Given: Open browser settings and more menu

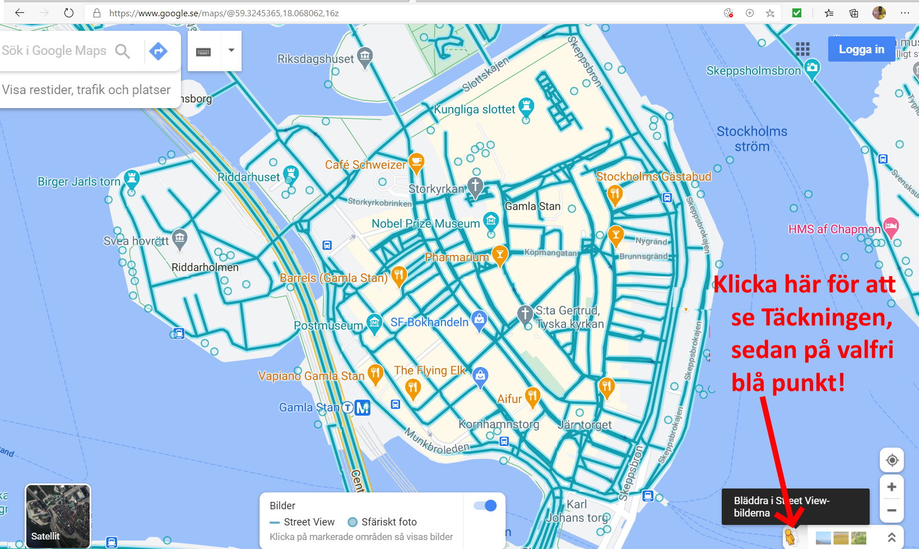Looking at the screenshot, I should [x=904, y=13].
